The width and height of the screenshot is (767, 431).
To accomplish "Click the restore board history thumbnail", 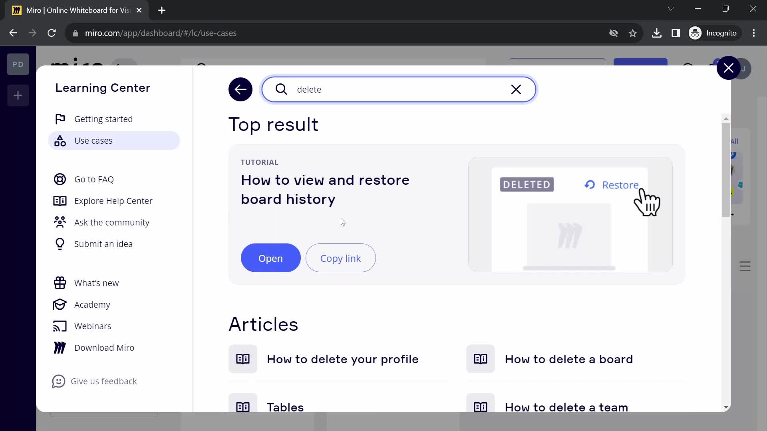I will [x=570, y=214].
